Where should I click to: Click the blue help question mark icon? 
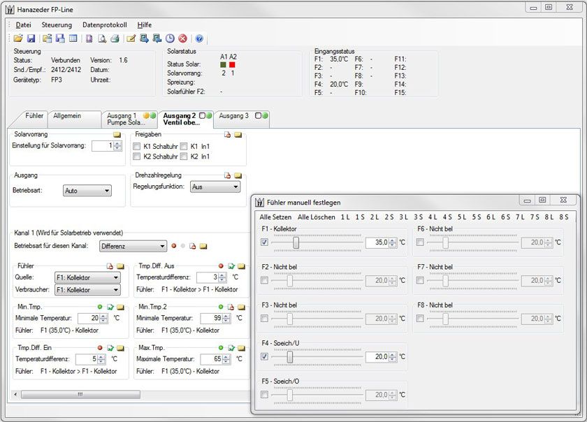click(199, 38)
